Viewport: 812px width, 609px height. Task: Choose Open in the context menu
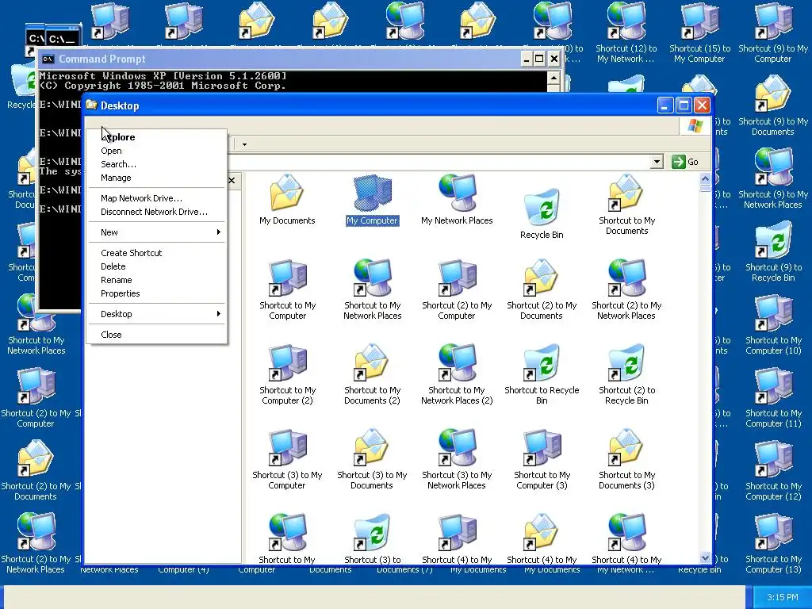(156, 151)
